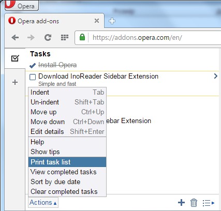The height and width of the screenshot is (211, 221).
Task: Uncheck the completed Install Opera task
Action: [x=33, y=66]
